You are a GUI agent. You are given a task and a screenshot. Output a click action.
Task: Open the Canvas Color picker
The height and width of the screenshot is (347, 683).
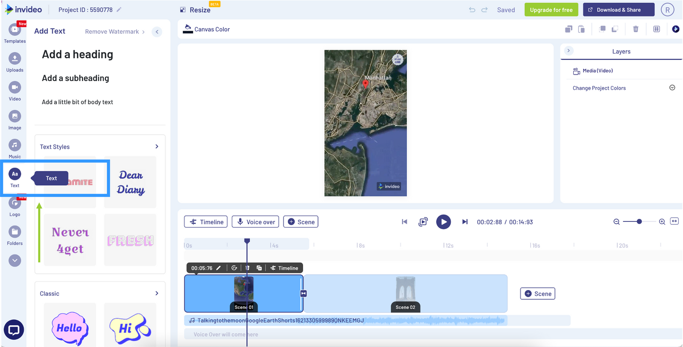pos(206,29)
